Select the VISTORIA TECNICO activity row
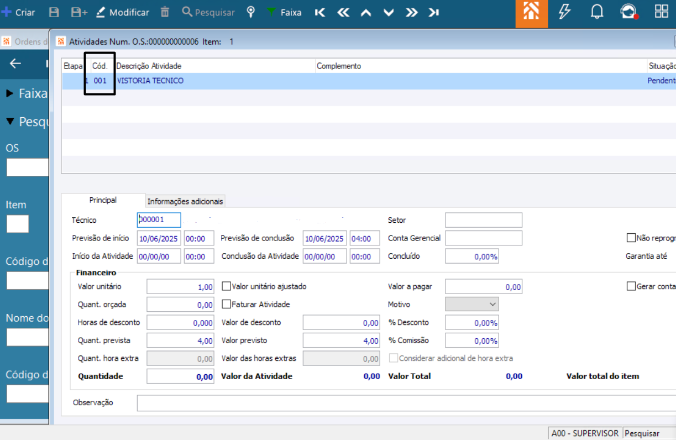The image size is (676, 440). click(150, 81)
